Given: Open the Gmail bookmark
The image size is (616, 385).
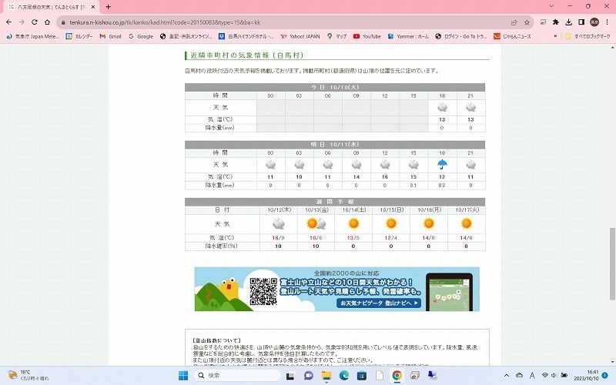Looking at the screenshot, I should point(110,36).
